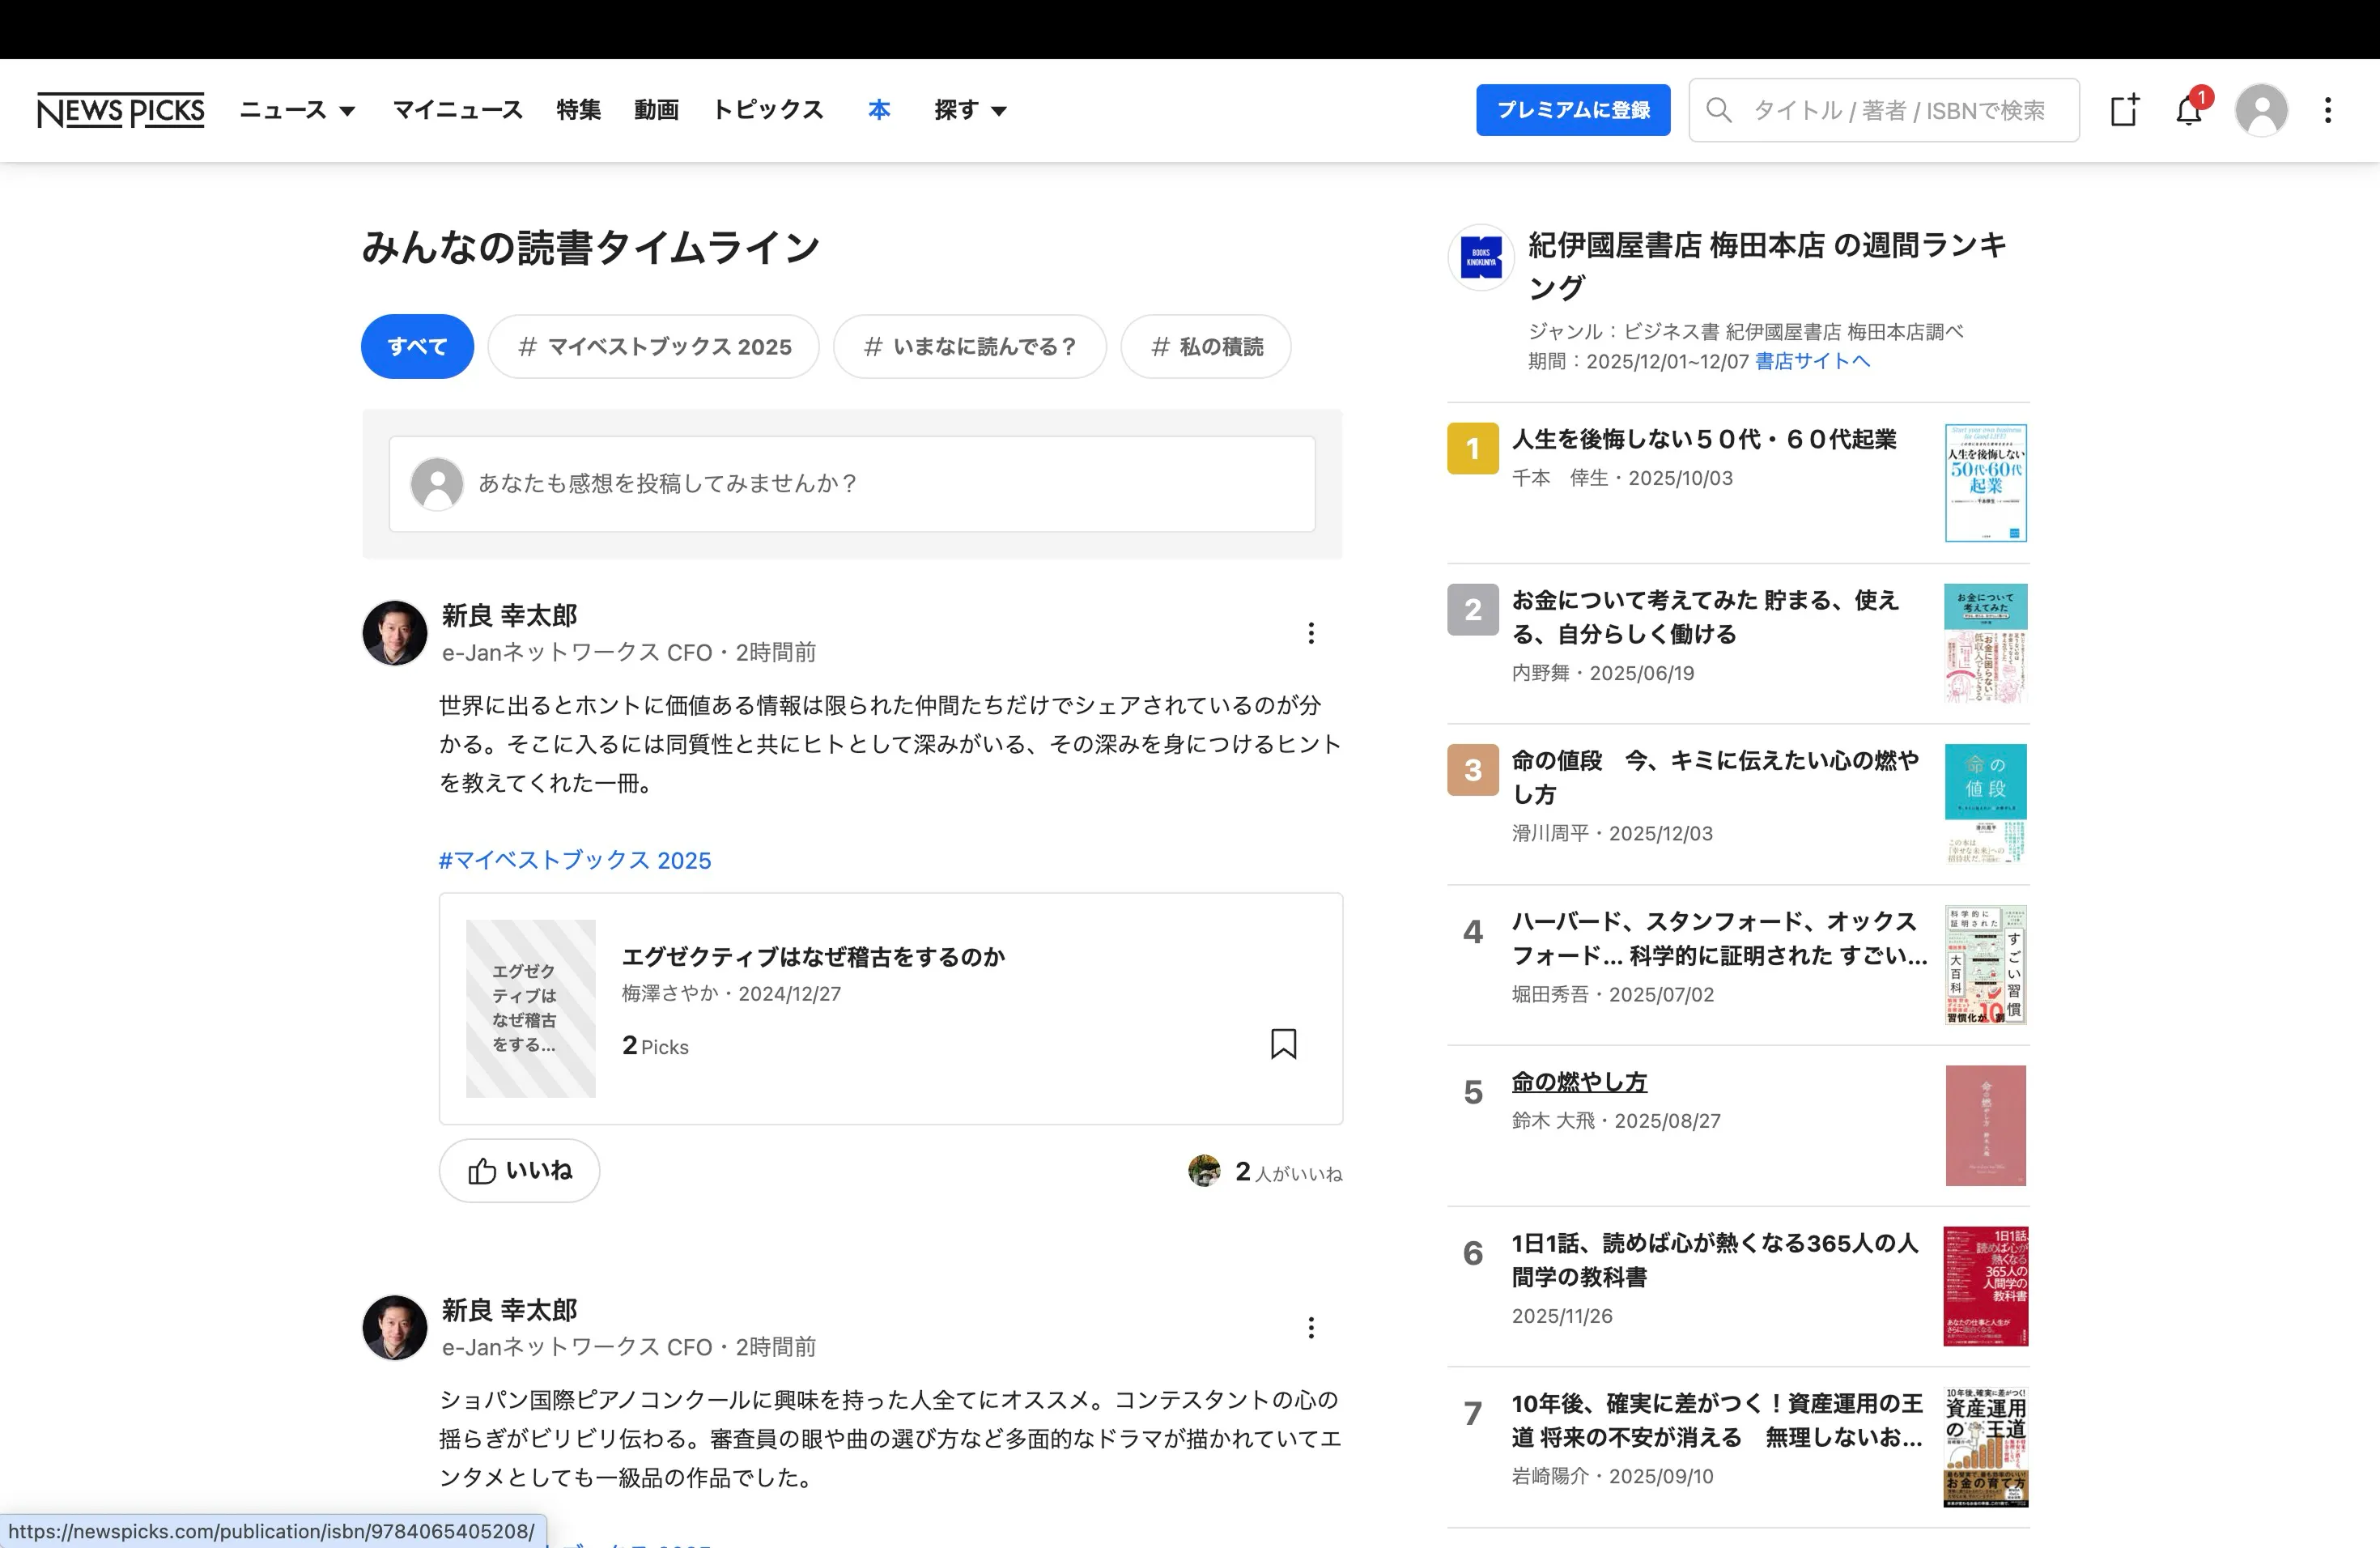Open placeholder cover of エグゼクティブはなぜ稽古 book
Viewport: 2380px width, 1548px height.
point(531,1009)
